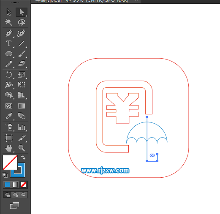Click the umbrella handle bottom anchor point
The image size is (220, 214).
[x=147, y=161]
